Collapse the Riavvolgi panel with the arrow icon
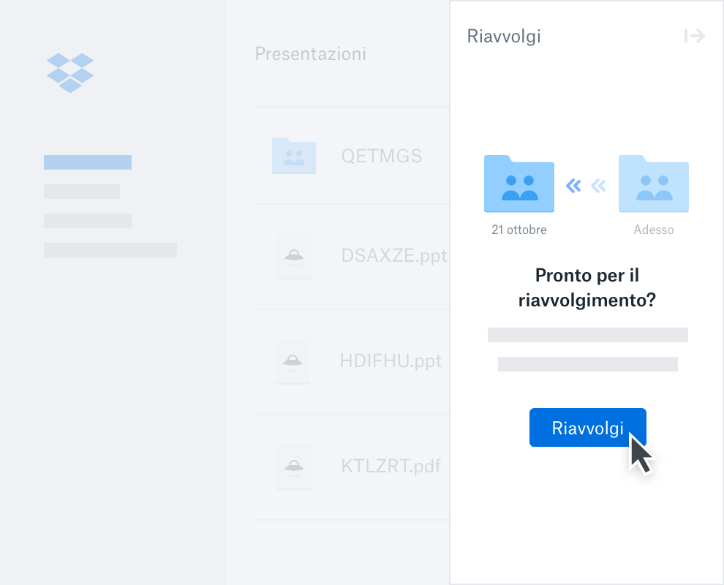Screen dimensions: 724x585 click(x=695, y=36)
